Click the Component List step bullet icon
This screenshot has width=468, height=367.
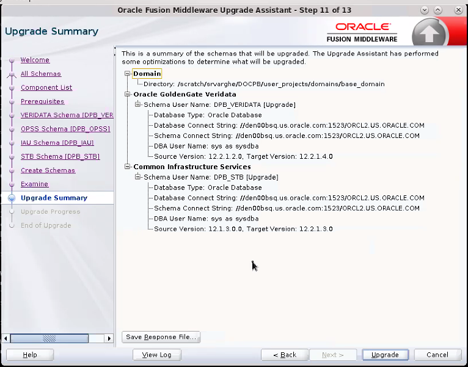12,88
